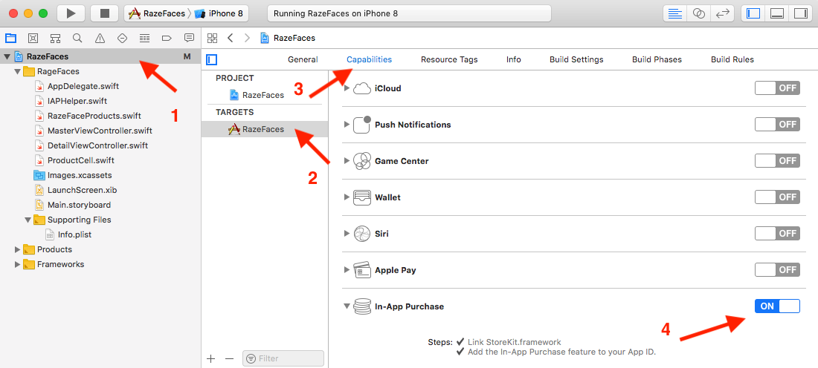Show the Standard editor
Image resolution: width=818 pixels, height=368 pixels.
click(675, 13)
